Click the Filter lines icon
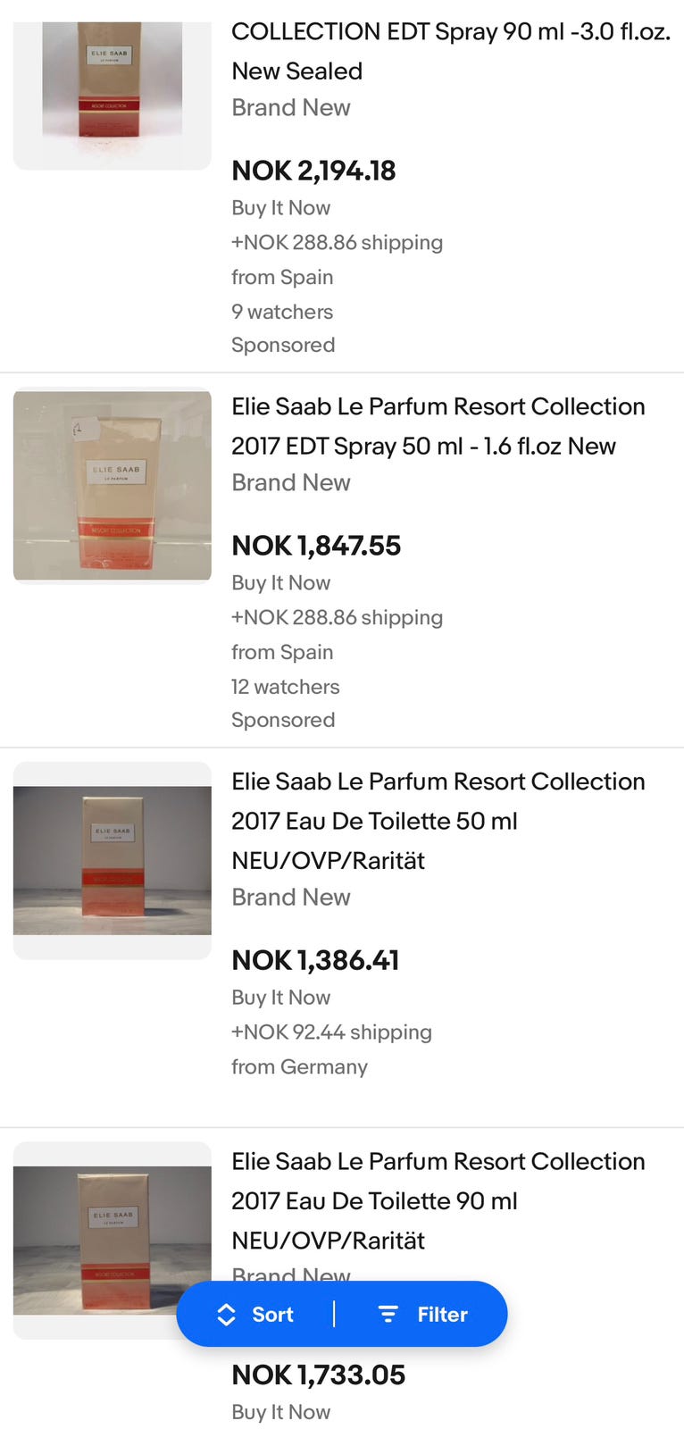The height and width of the screenshot is (1429, 684). (x=388, y=1315)
